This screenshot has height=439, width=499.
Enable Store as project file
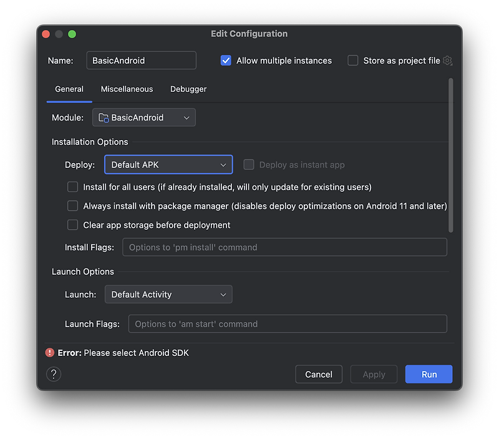click(353, 61)
